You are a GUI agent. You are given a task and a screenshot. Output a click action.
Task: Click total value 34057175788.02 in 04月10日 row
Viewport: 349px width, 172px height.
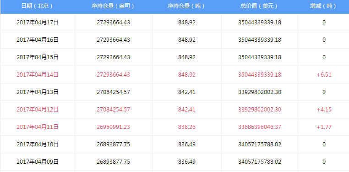260,144
